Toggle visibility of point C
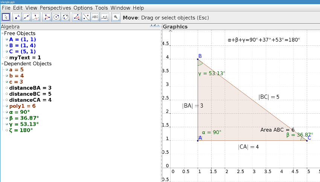 7,51
